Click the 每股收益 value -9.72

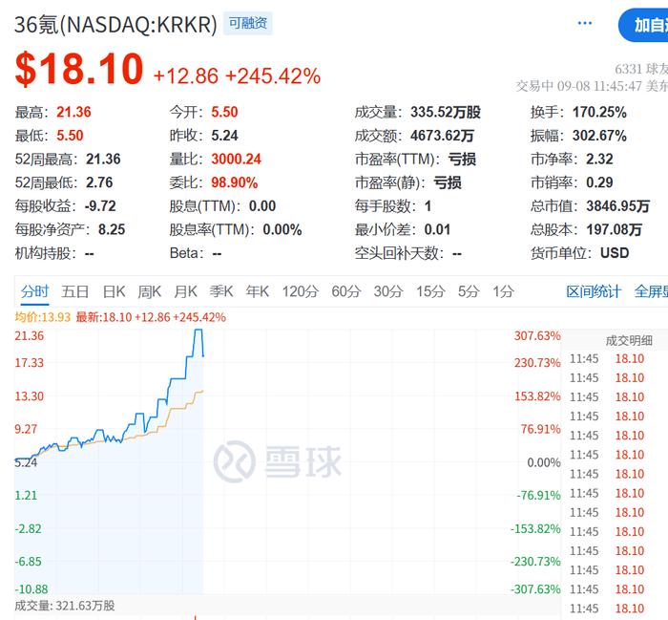tap(100, 206)
